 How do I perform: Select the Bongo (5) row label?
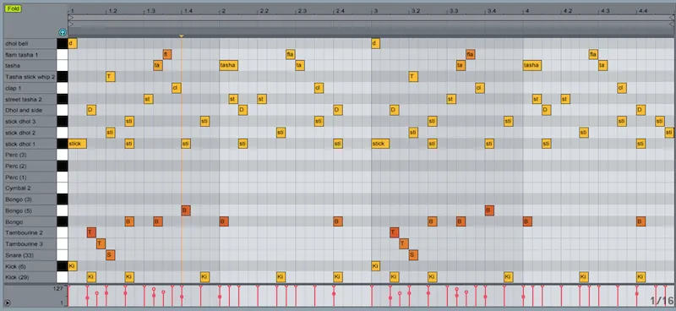coord(30,210)
